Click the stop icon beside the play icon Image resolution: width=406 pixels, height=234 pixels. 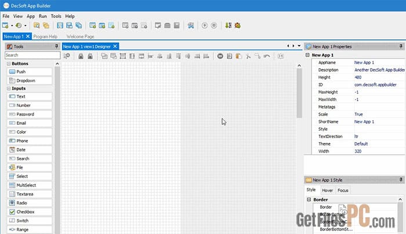[214, 25]
